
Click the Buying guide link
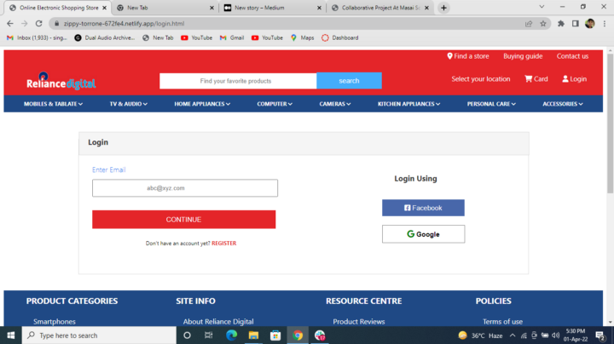coord(523,56)
